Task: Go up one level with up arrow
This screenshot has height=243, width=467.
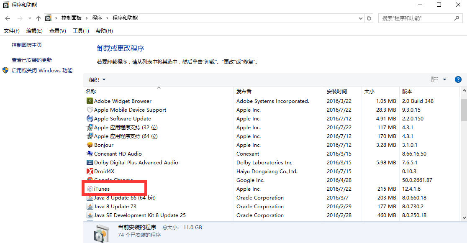Action: pyautogui.click(x=38, y=18)
